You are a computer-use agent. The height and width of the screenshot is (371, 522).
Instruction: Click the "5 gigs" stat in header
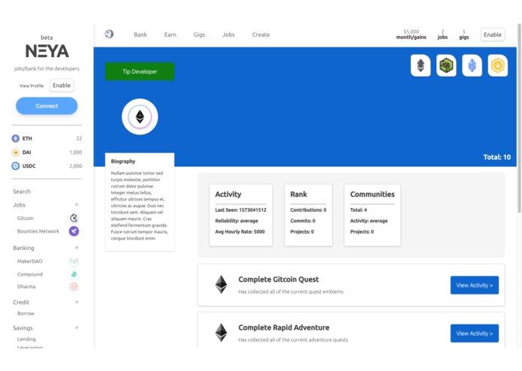point(463,35)
